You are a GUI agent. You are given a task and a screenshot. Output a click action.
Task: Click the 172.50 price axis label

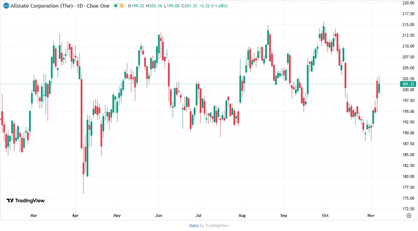pos(408,209)
